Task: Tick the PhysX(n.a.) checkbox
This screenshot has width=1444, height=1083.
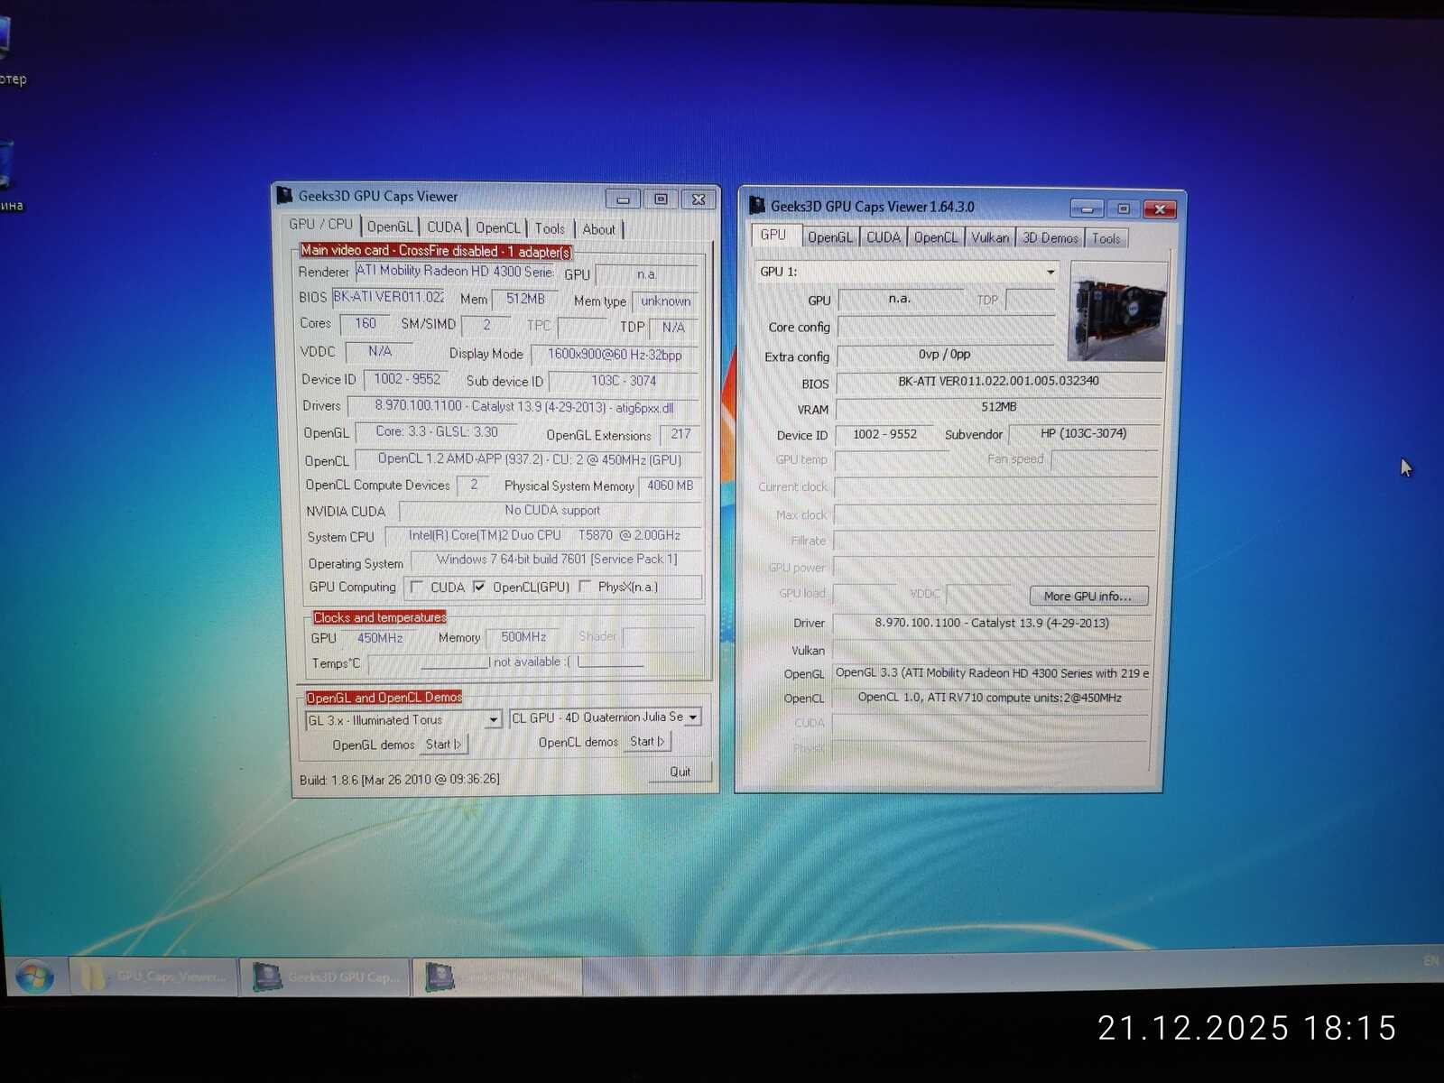Action: [x=585, y=587]
